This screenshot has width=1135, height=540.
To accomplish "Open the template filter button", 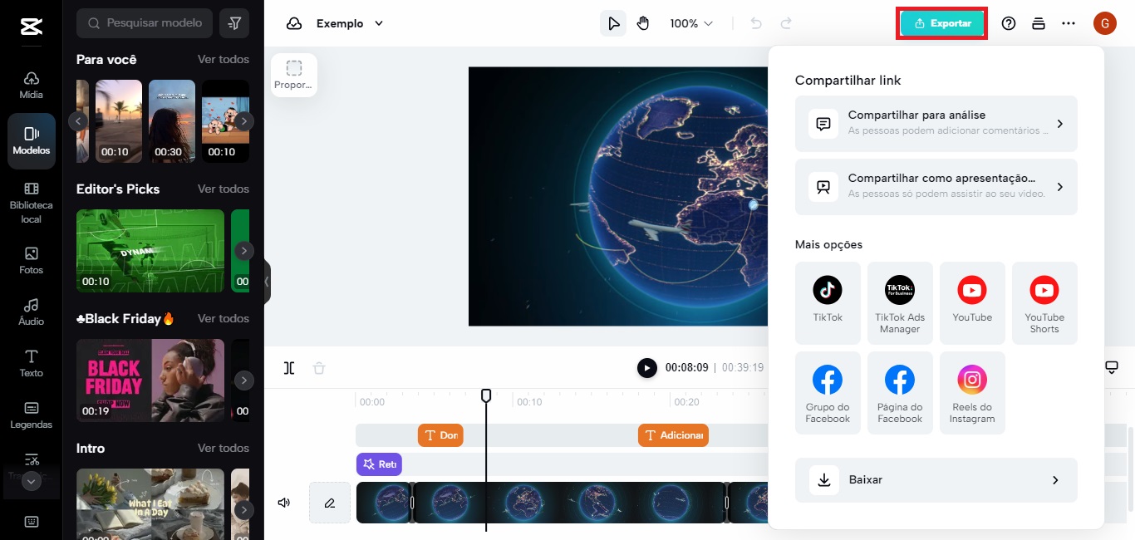I will click(234, 23).
